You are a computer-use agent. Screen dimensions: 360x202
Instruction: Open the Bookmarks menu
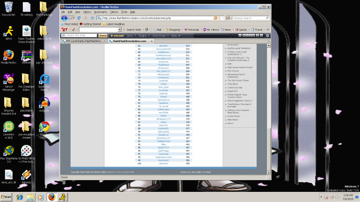[101, 12]
